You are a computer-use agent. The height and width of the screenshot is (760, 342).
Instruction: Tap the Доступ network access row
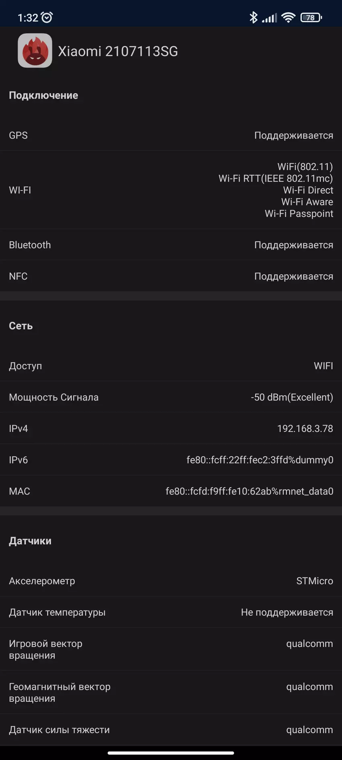click(171, 366)
